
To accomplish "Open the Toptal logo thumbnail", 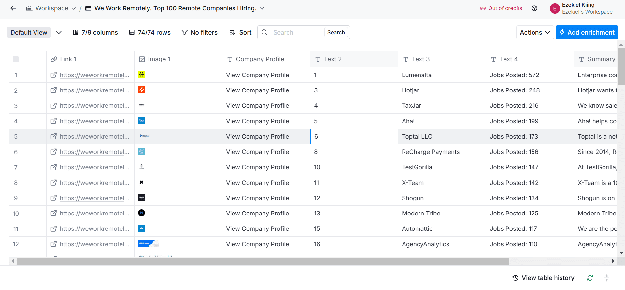I will (145, 136).
